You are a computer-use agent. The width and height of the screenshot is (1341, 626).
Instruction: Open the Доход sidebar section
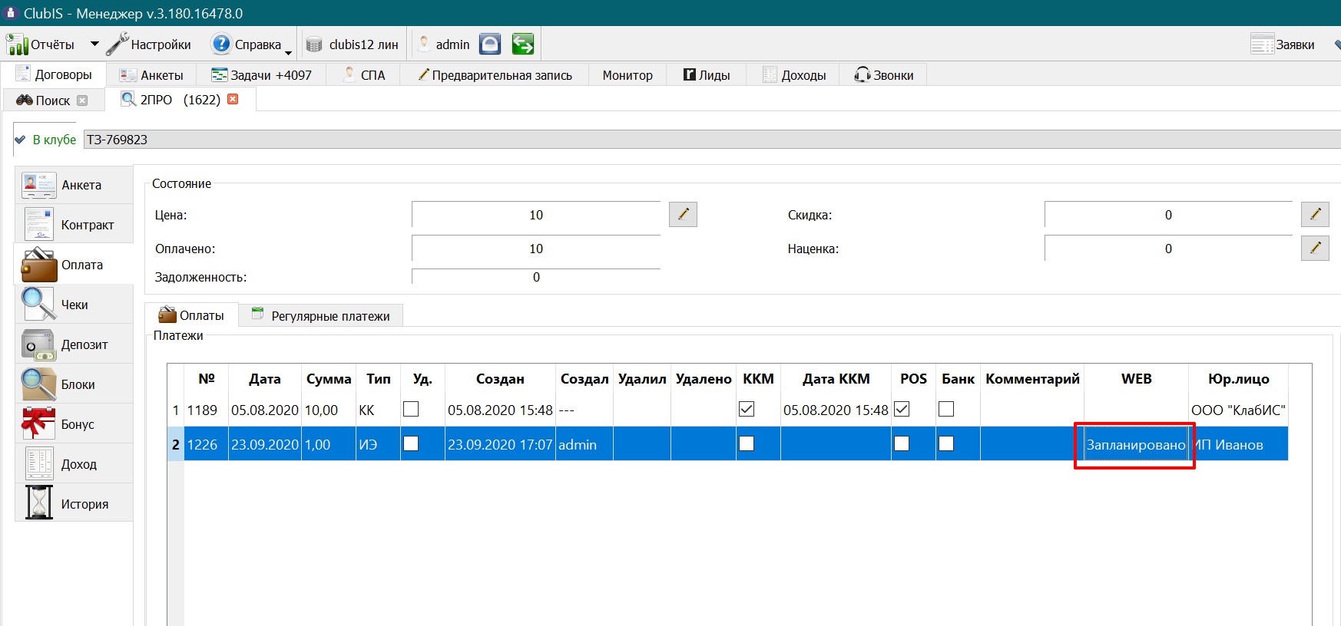coord(74,464)
